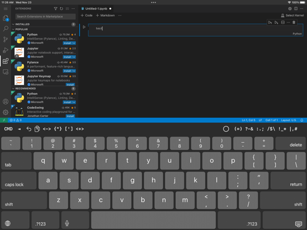Run the notebook cell

pyautogui.click(x=84, y=27)
